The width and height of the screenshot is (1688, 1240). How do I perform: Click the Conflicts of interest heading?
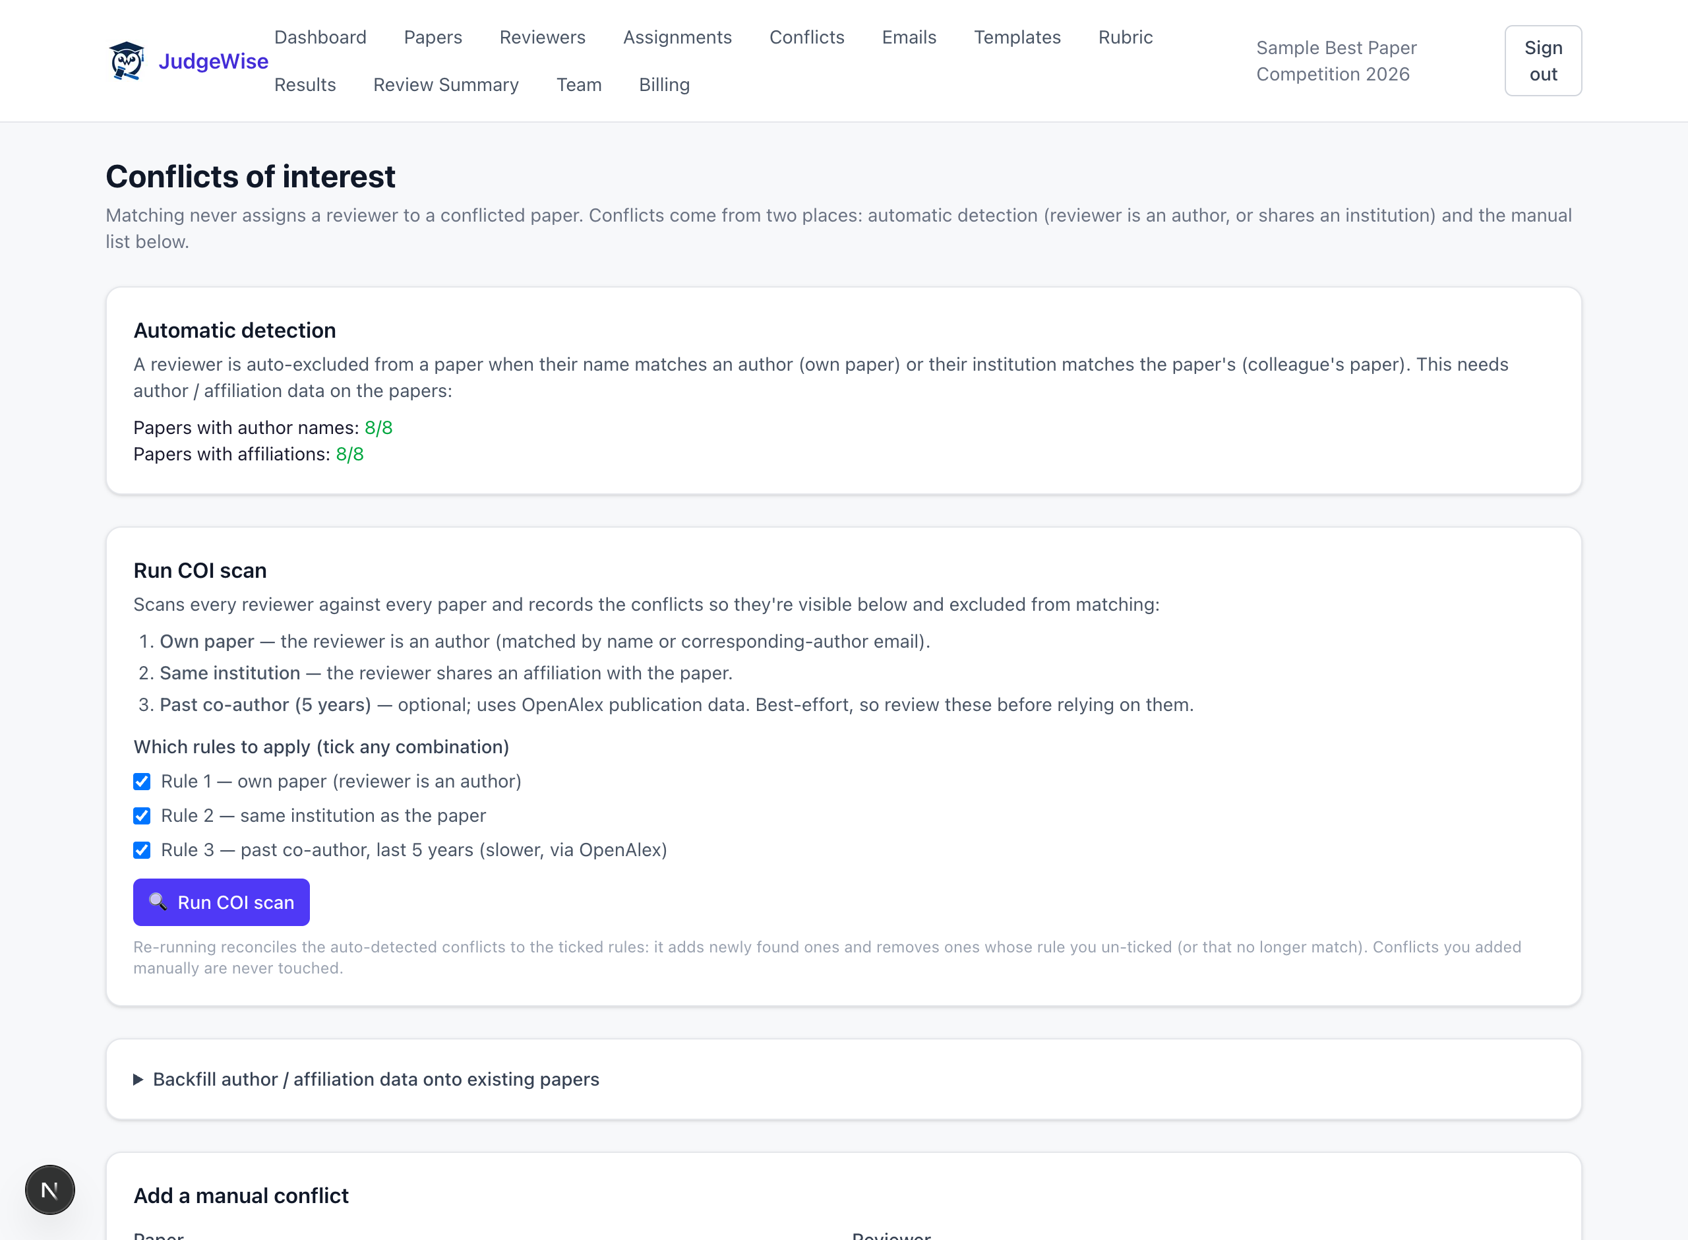(251, 176)
